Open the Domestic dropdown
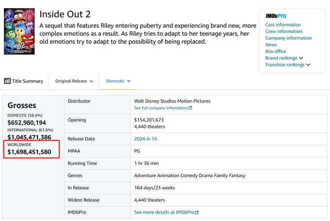330x221 pixels. (118, 81)
